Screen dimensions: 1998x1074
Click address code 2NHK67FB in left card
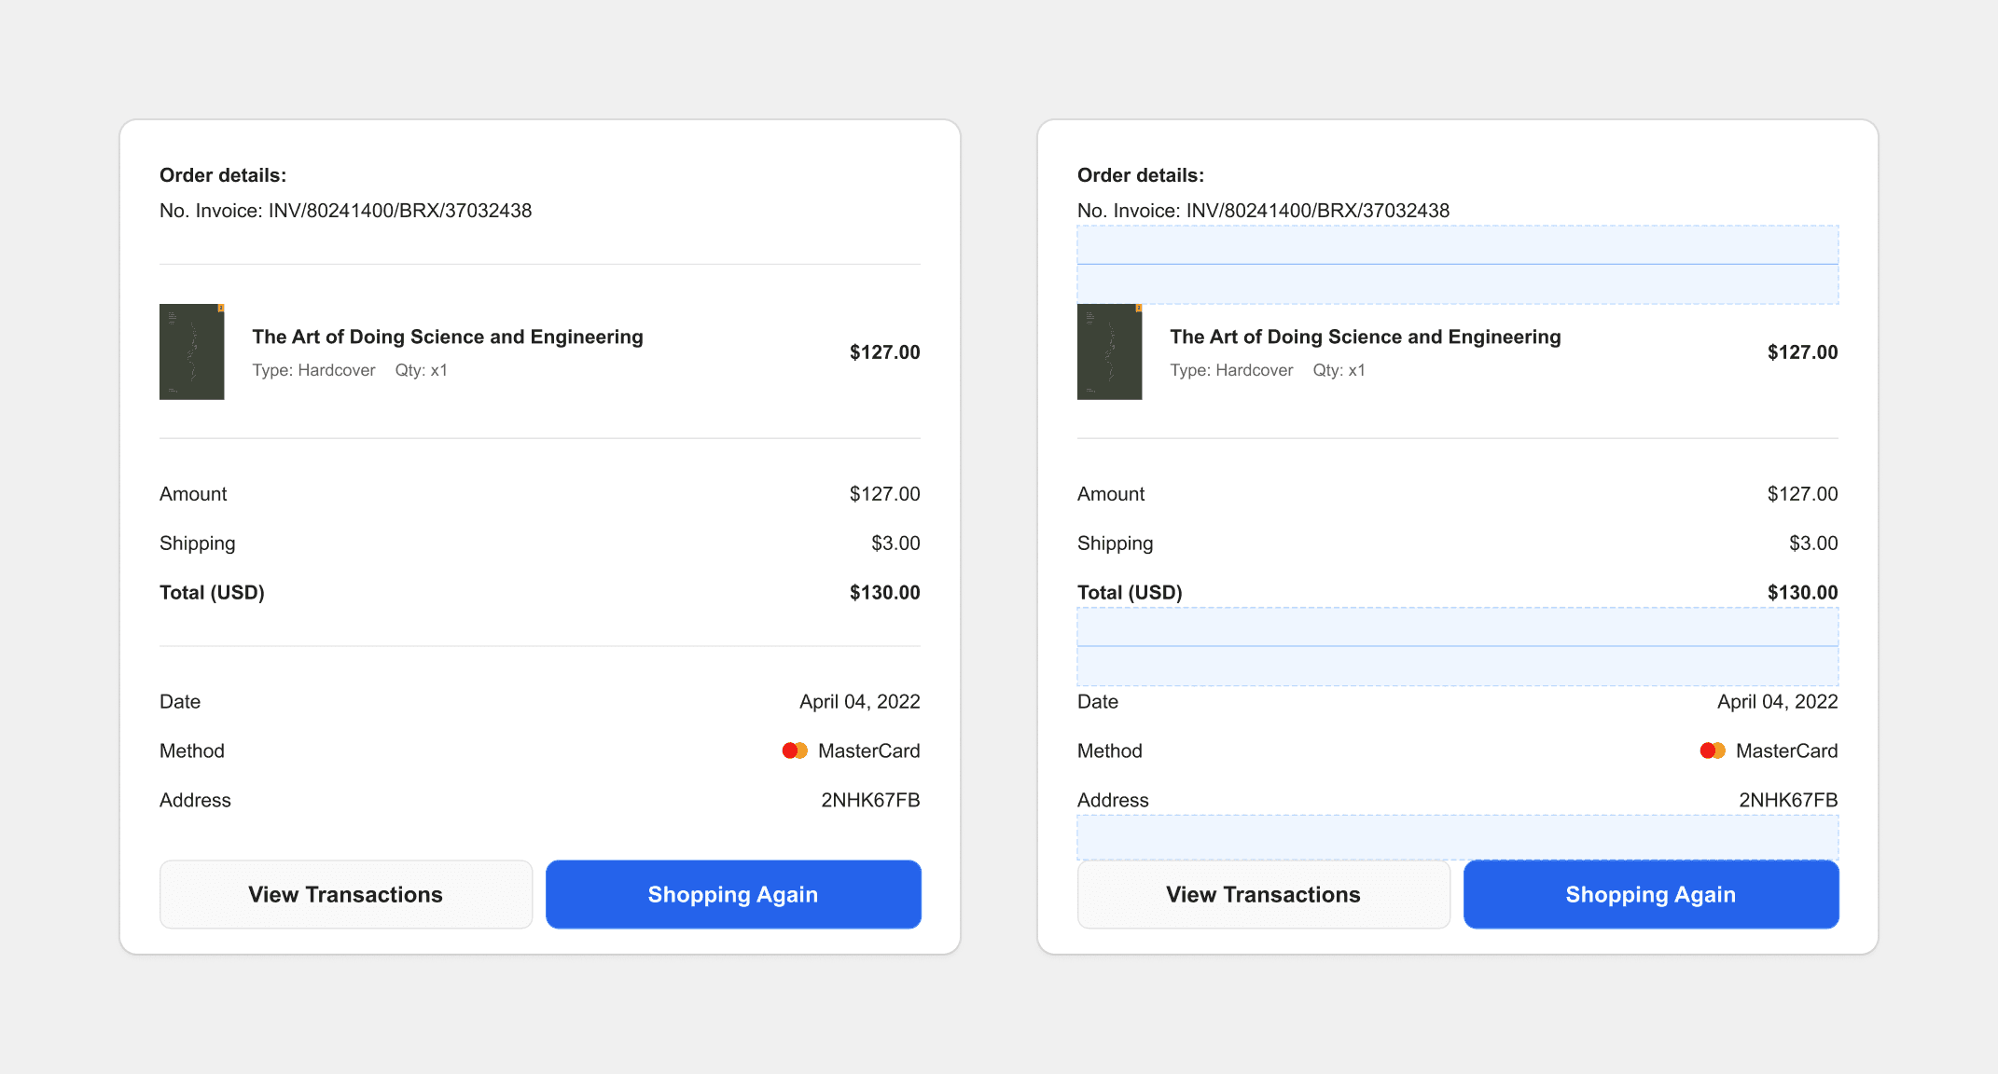pos(870,800)
